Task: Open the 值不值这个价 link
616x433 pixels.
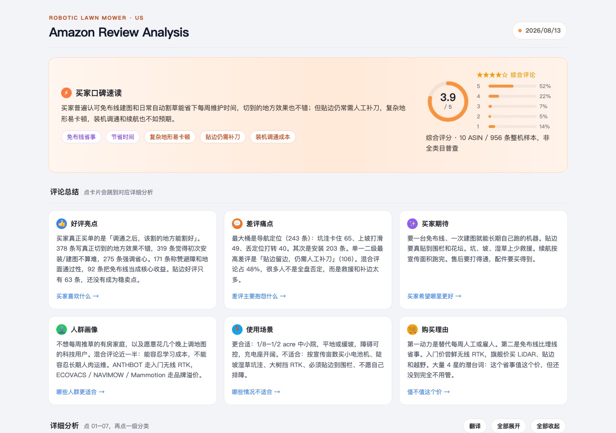Action: click(x=428, y=392)
